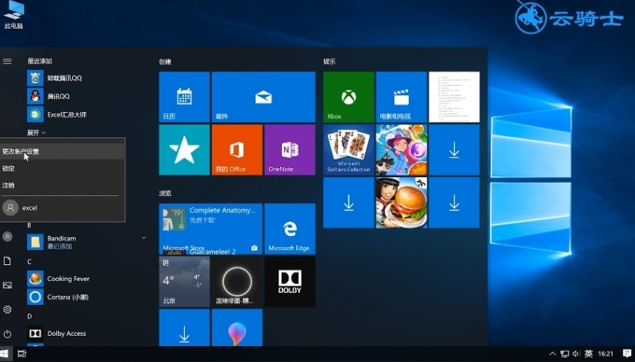Open the volume tray icon

tap(576, 353)
